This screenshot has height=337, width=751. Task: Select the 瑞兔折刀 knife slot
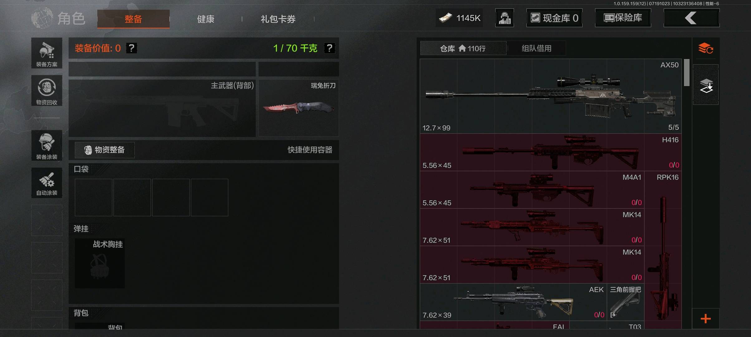click(299, 108)
